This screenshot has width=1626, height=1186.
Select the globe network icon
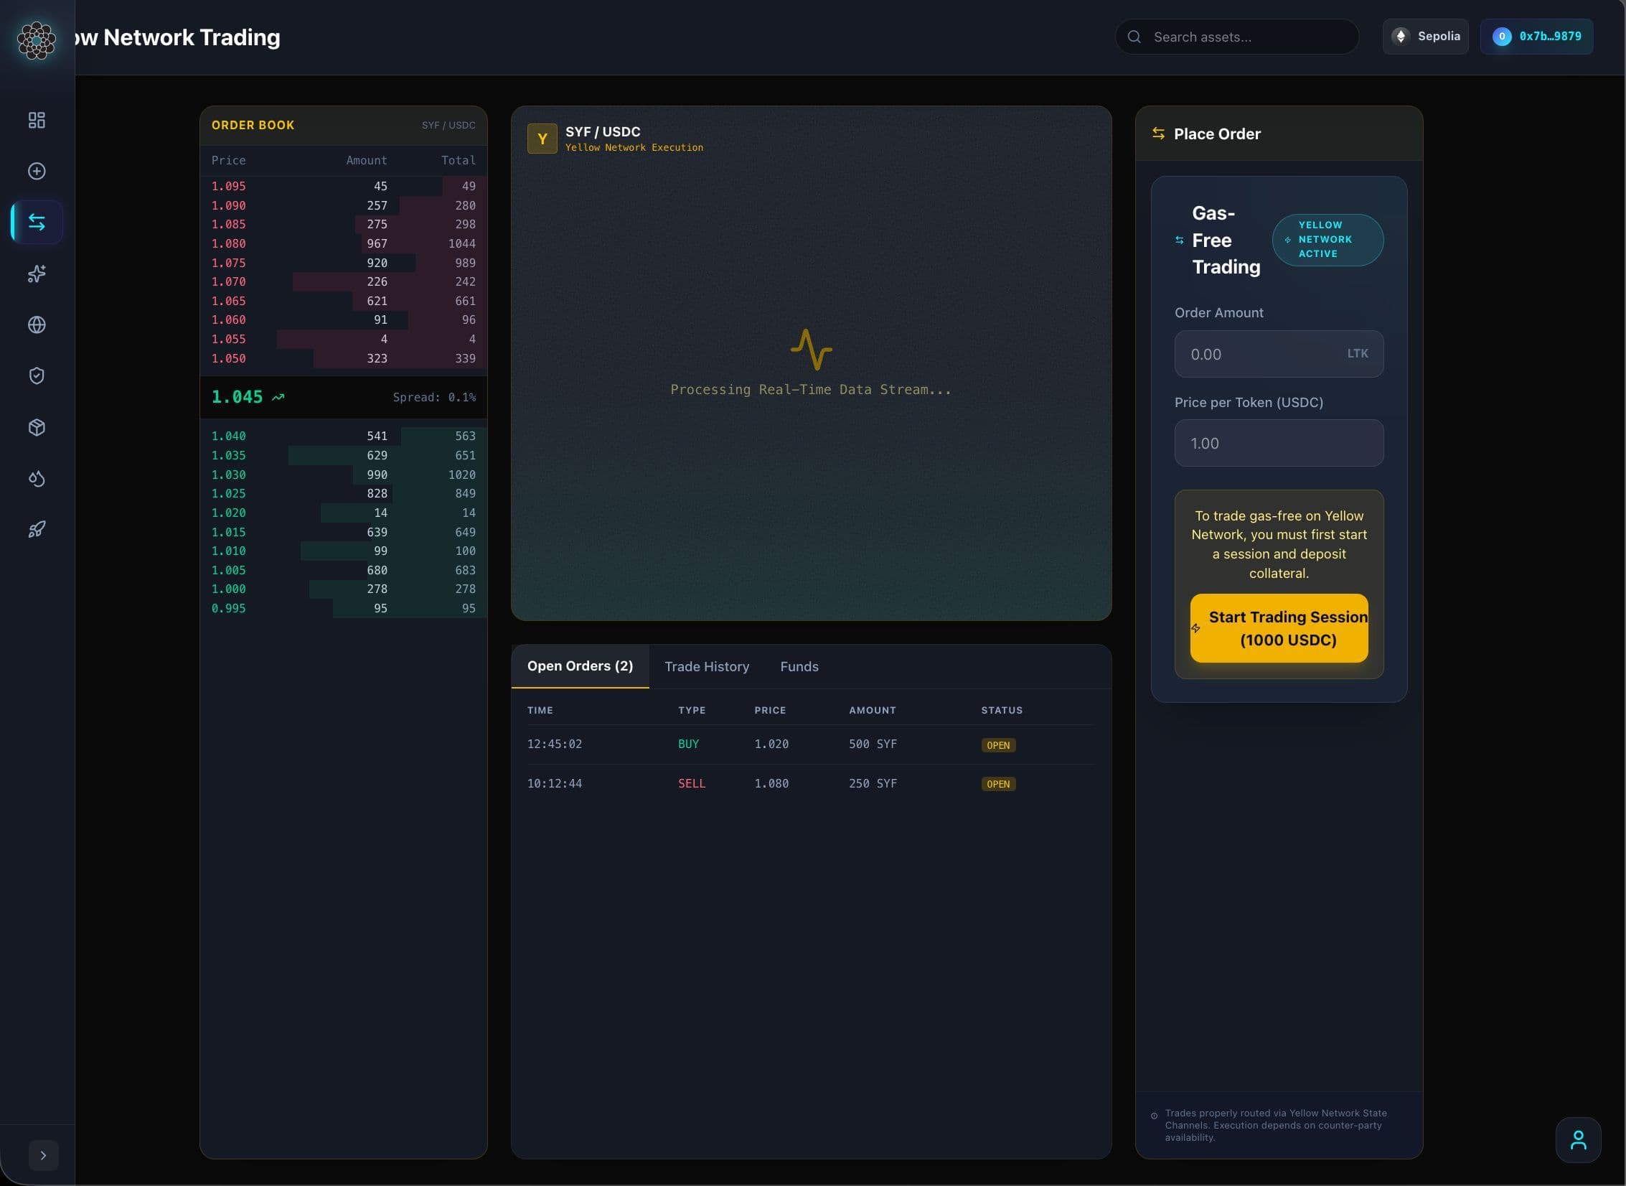pyautogui.click(x=37, y=325)
